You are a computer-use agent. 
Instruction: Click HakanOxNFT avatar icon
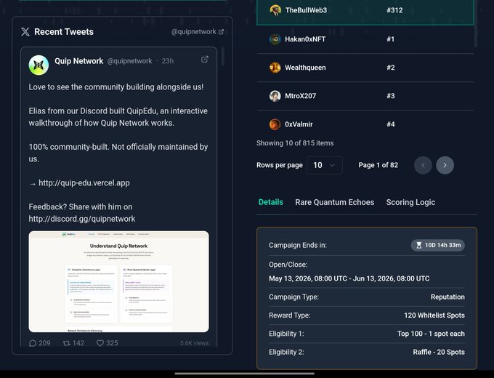pos(275,39)
